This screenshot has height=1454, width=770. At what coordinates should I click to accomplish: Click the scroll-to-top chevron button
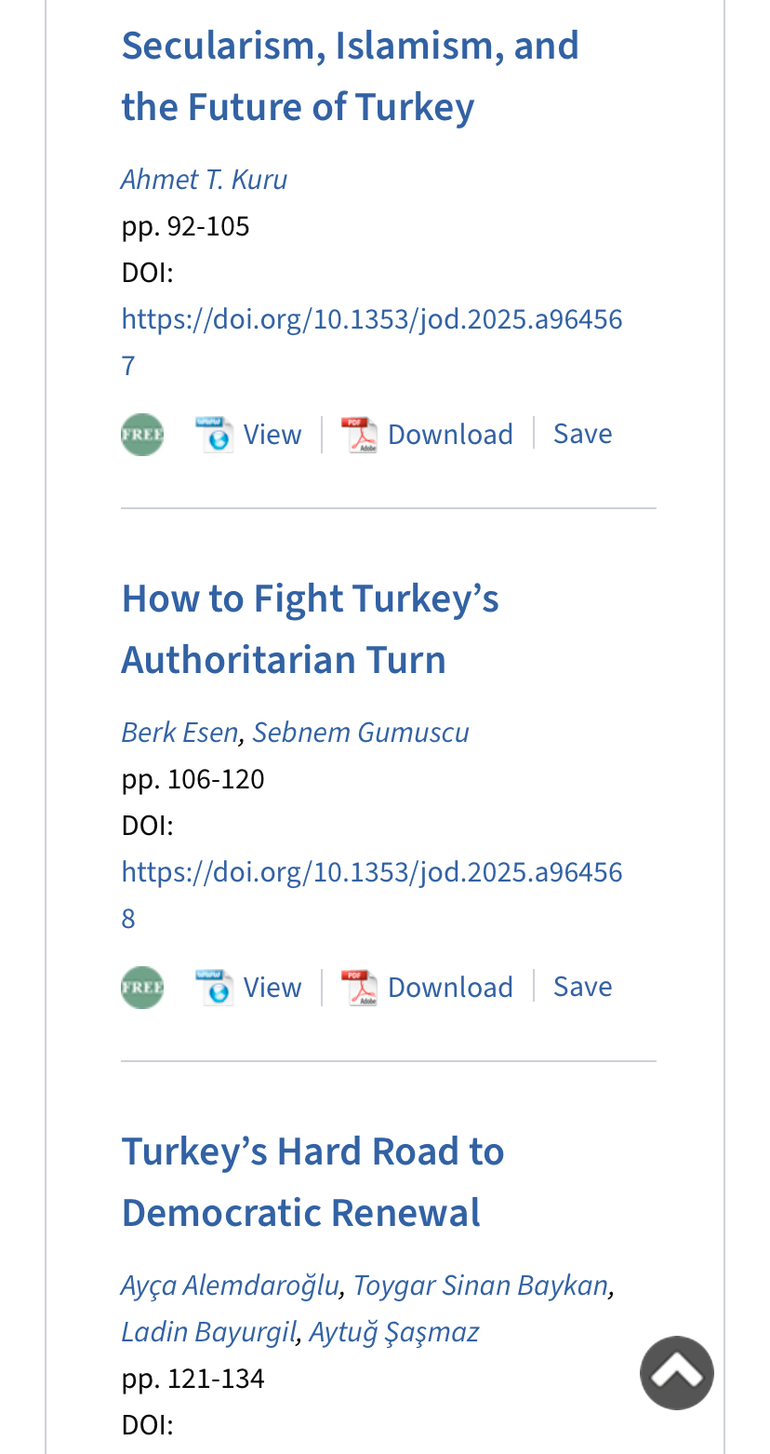click(676, 1372)
